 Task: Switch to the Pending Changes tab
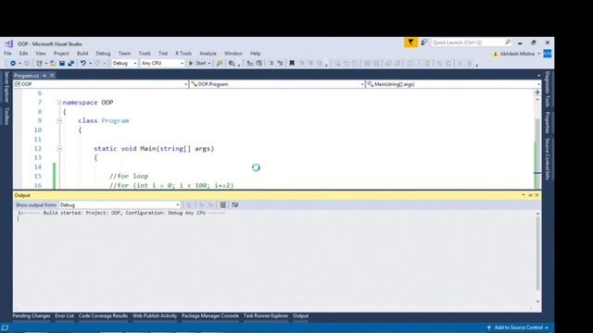pos(32,316)
